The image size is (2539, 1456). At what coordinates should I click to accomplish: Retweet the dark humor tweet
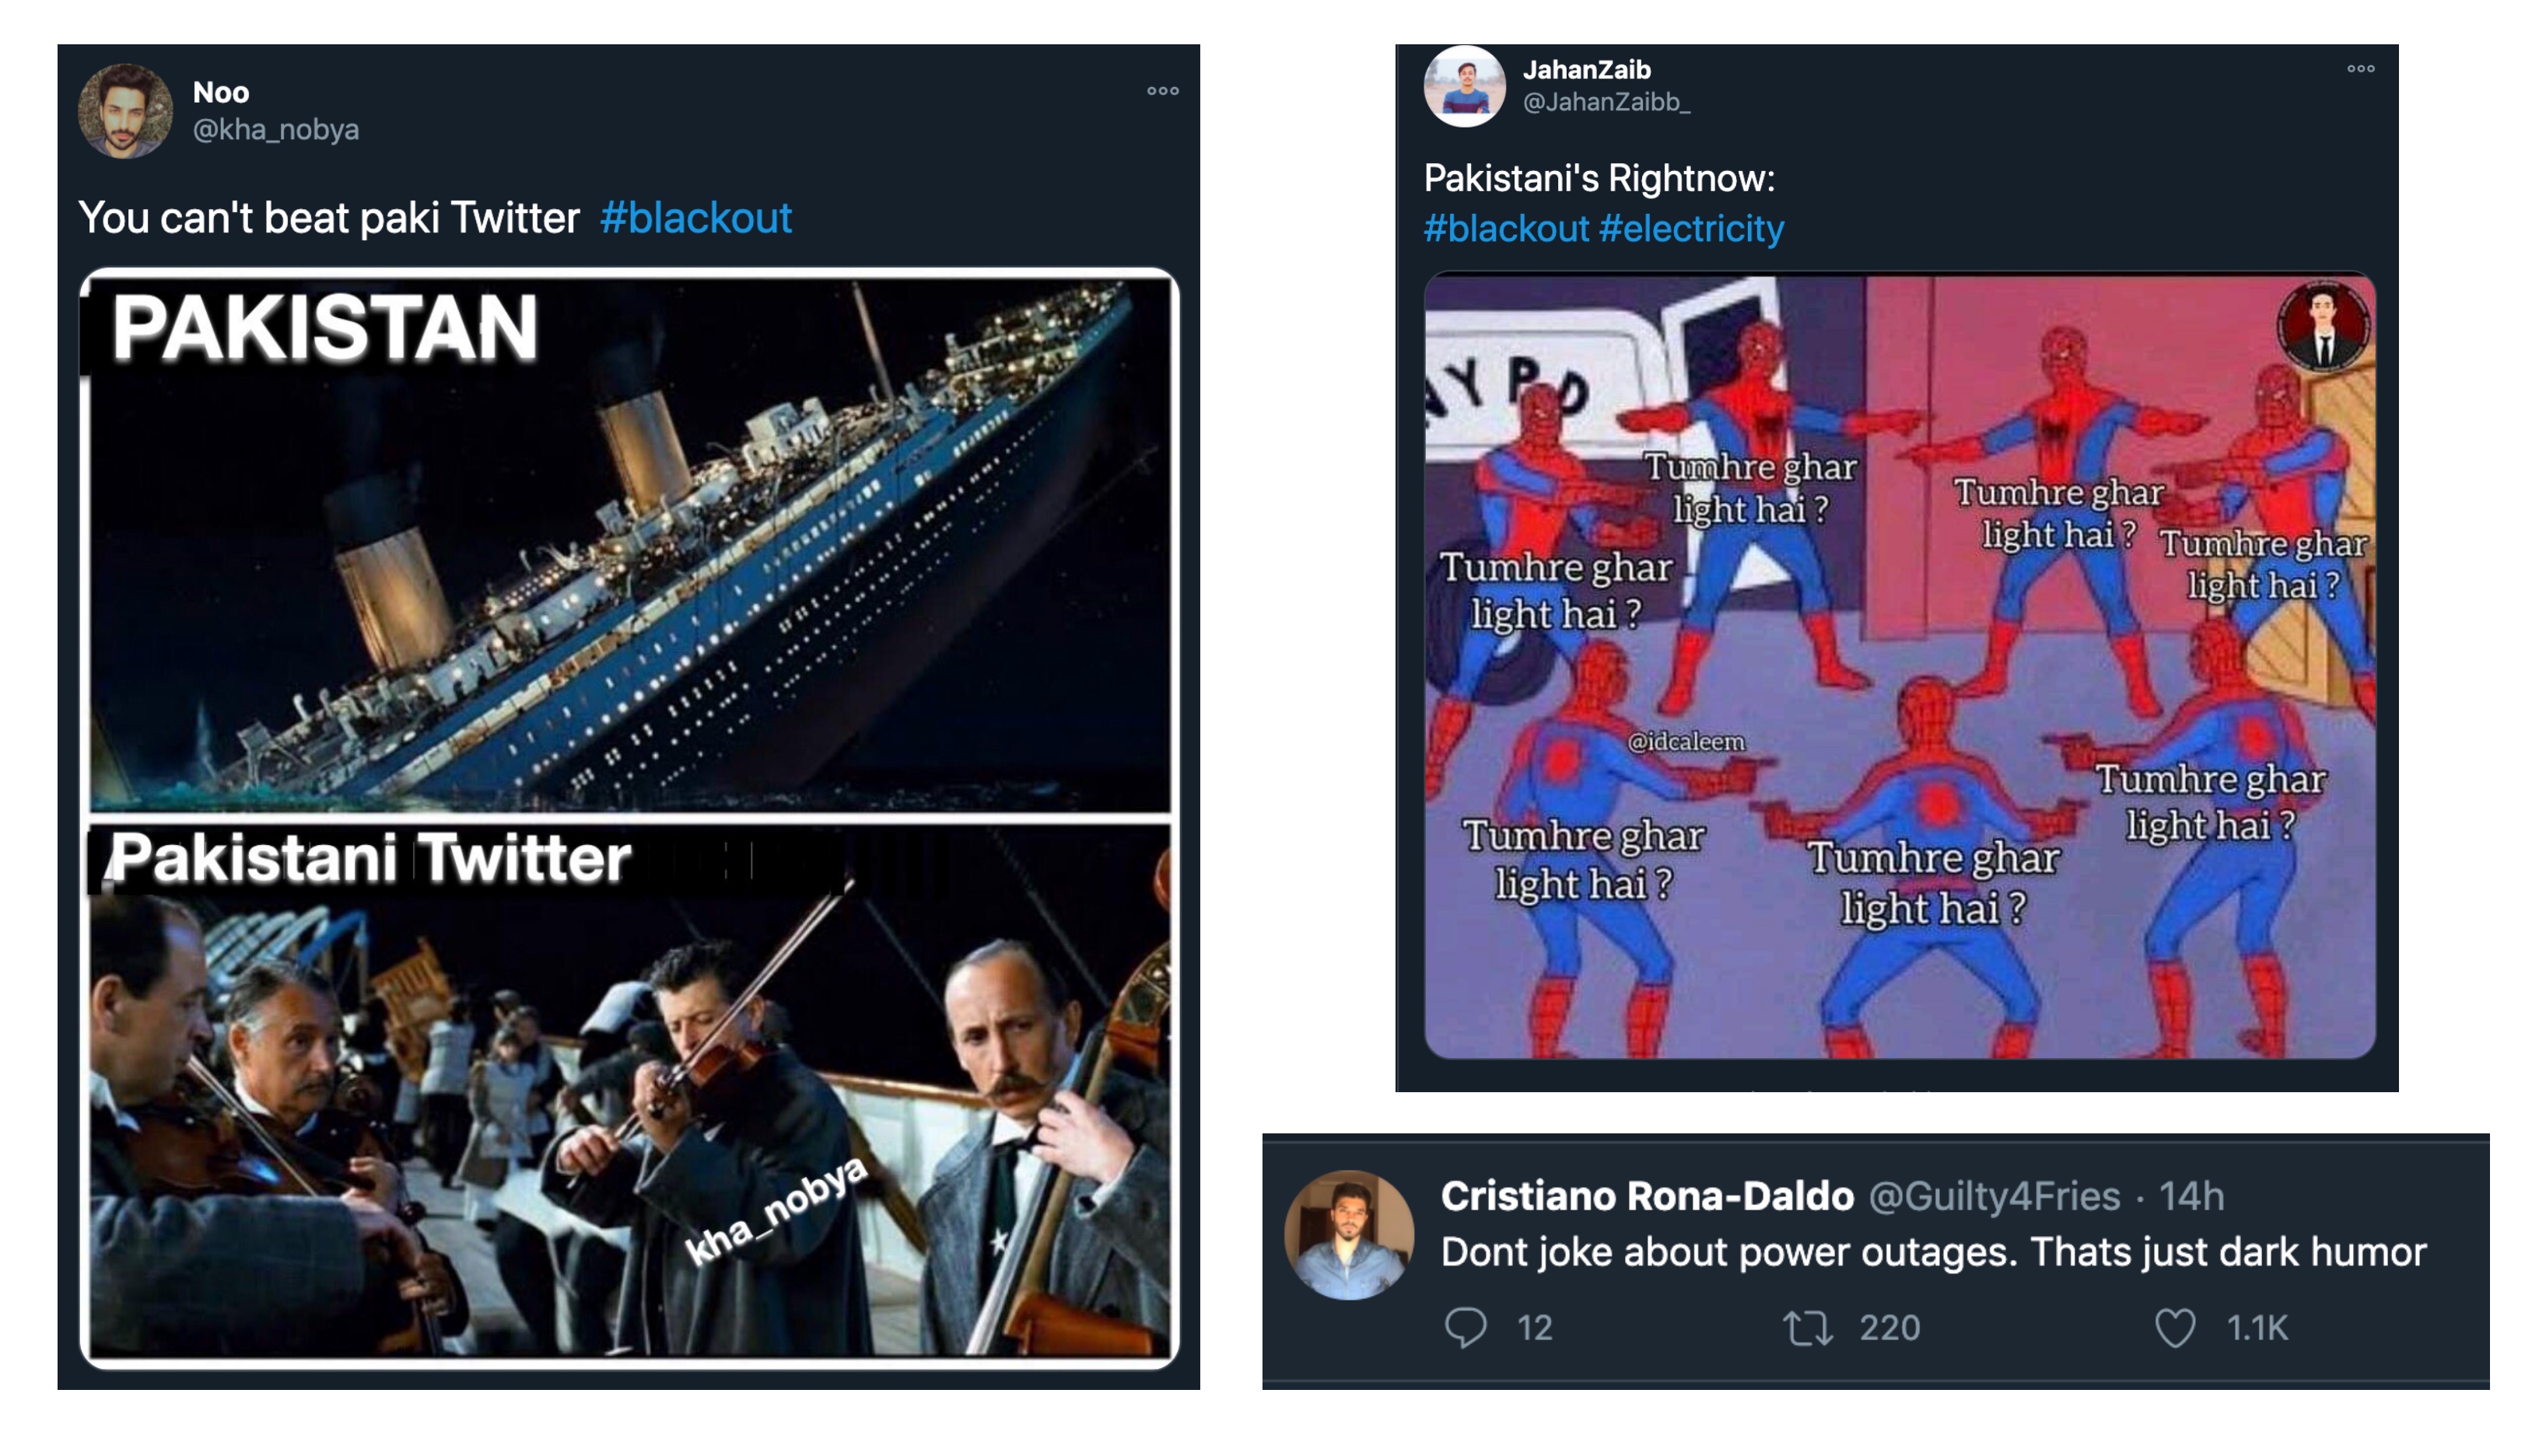click(x=1807, y=1328)
